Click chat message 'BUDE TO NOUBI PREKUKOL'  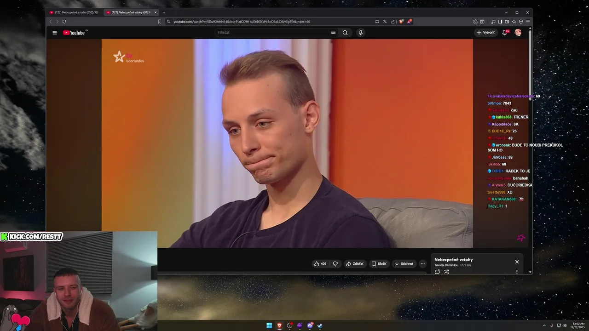click(x=537, y=145)
